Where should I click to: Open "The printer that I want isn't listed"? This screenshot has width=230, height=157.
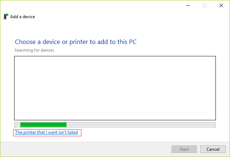47,133
